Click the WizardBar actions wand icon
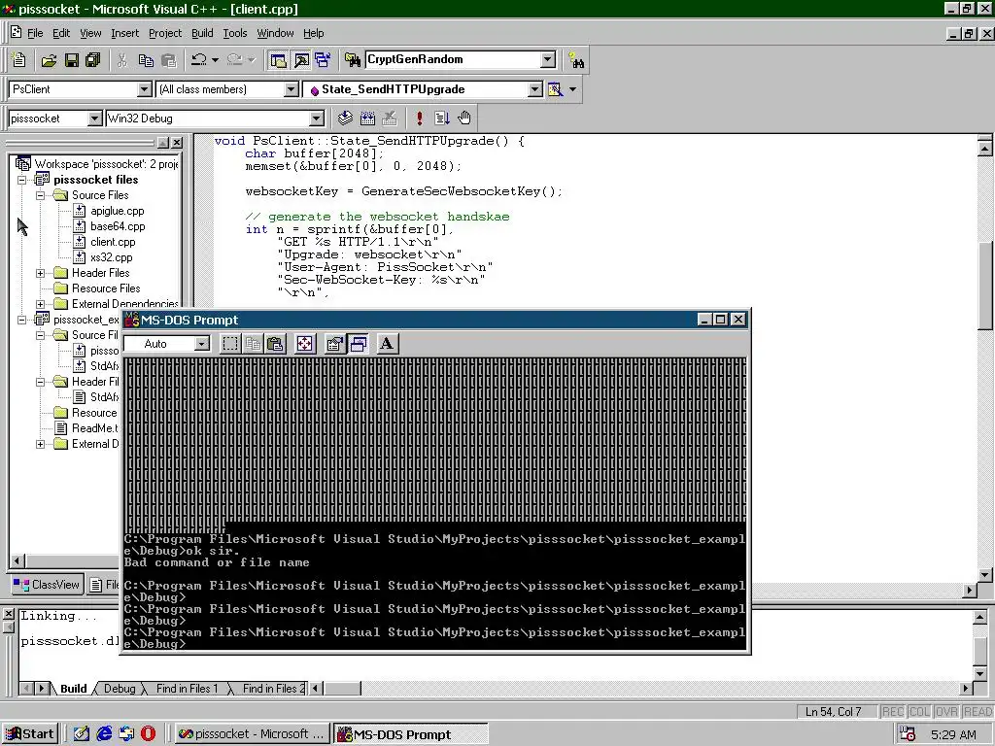The height and width of the screenshot is (746, 995). [555, 89]
